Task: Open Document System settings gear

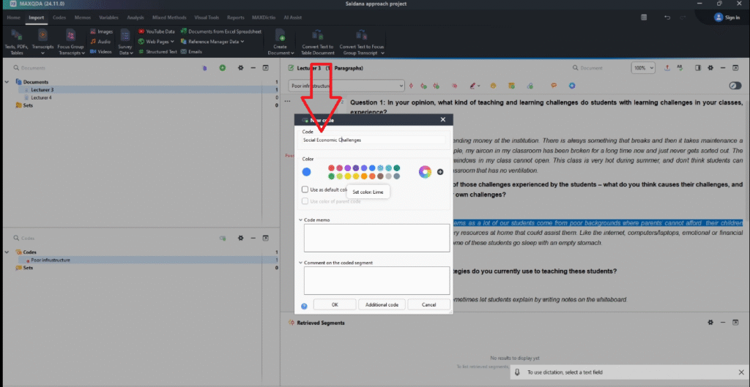Action: click(240, 68)
